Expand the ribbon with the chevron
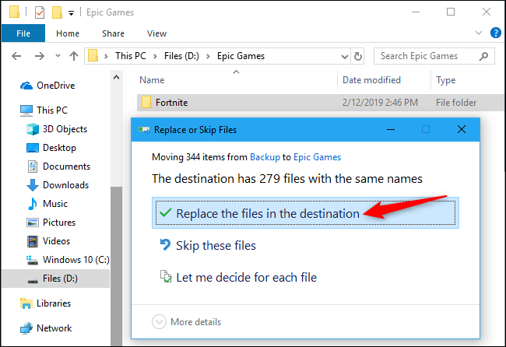Screen dimensions: 506x347 click(479, 33)
